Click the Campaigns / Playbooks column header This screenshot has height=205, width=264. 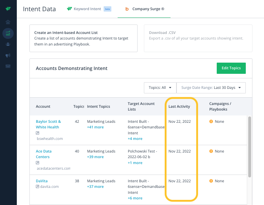coord(220,106)
